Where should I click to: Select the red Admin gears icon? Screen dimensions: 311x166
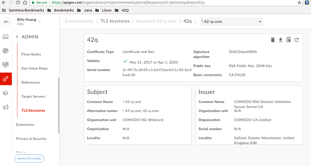pyautogui.click(x=6, y=79)
